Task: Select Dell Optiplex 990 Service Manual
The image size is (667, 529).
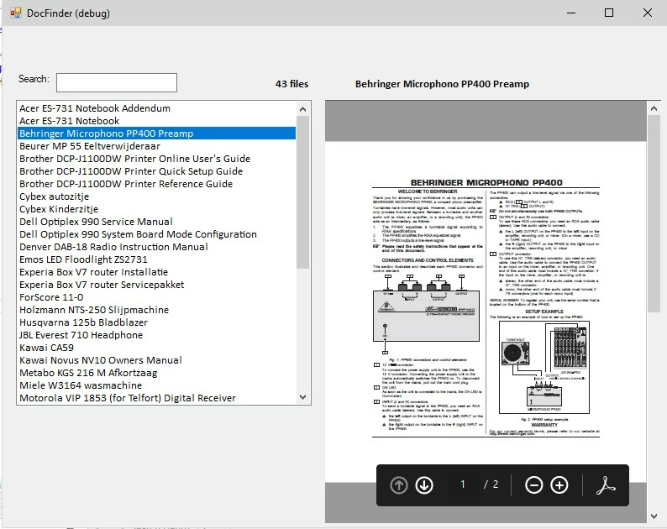Action: coord(156,222)
